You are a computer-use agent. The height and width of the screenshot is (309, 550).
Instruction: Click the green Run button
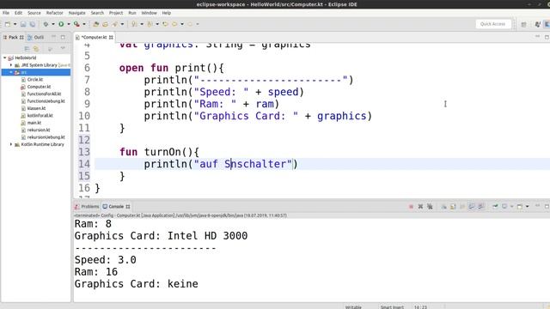61,24
